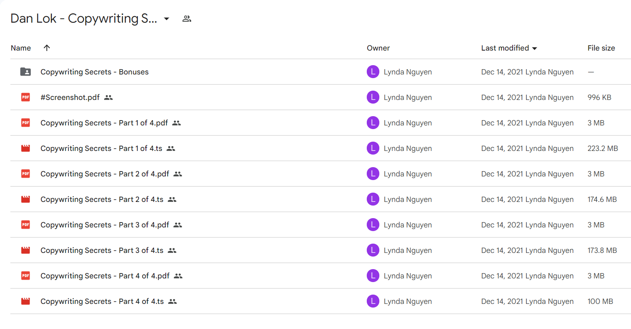Screen dimensions: 631x329
Task: Click the 174.6 MB file size value
Action: pos(602,199)
